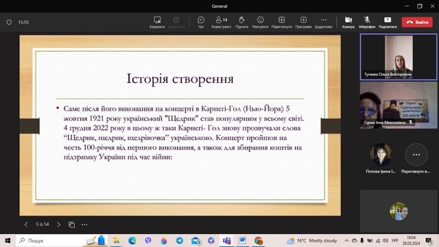Switch the УКР keyboard language

[395, 241]
